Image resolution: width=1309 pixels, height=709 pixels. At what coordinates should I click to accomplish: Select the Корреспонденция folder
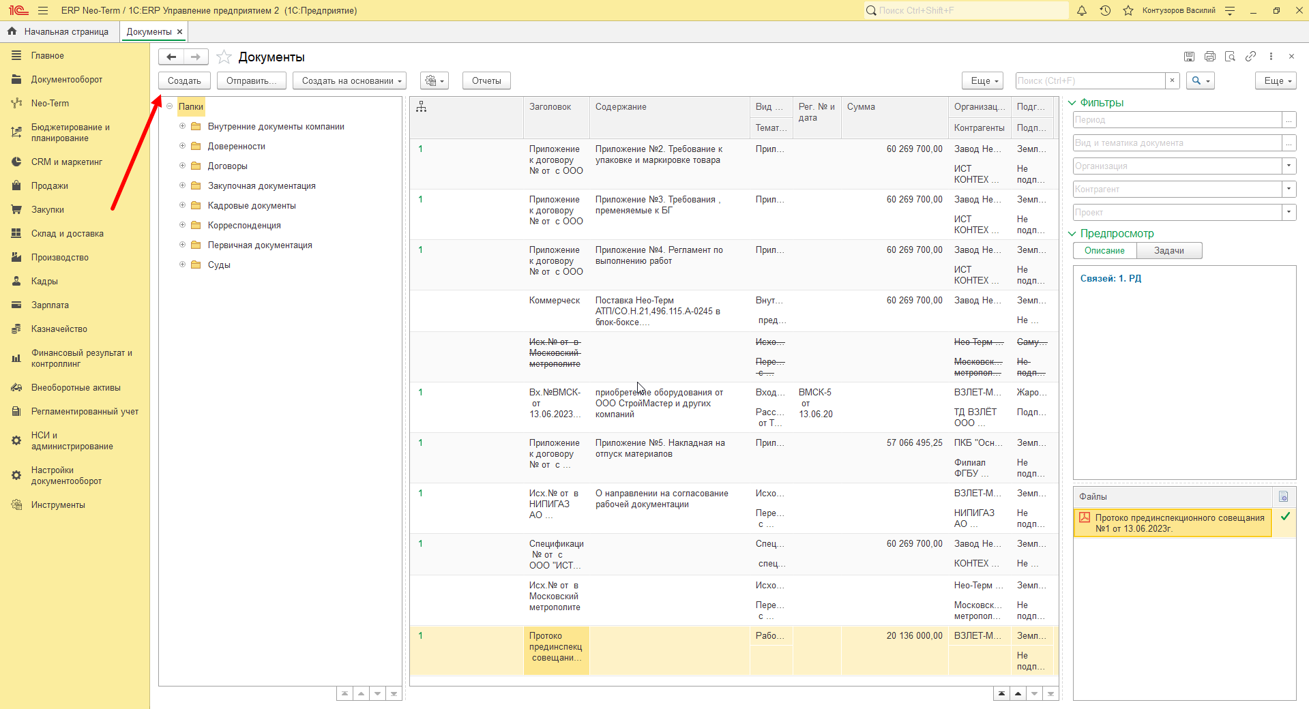244,226
